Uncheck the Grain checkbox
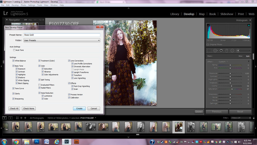The height and width of the screenshot is (145, 257). point(72,89)
